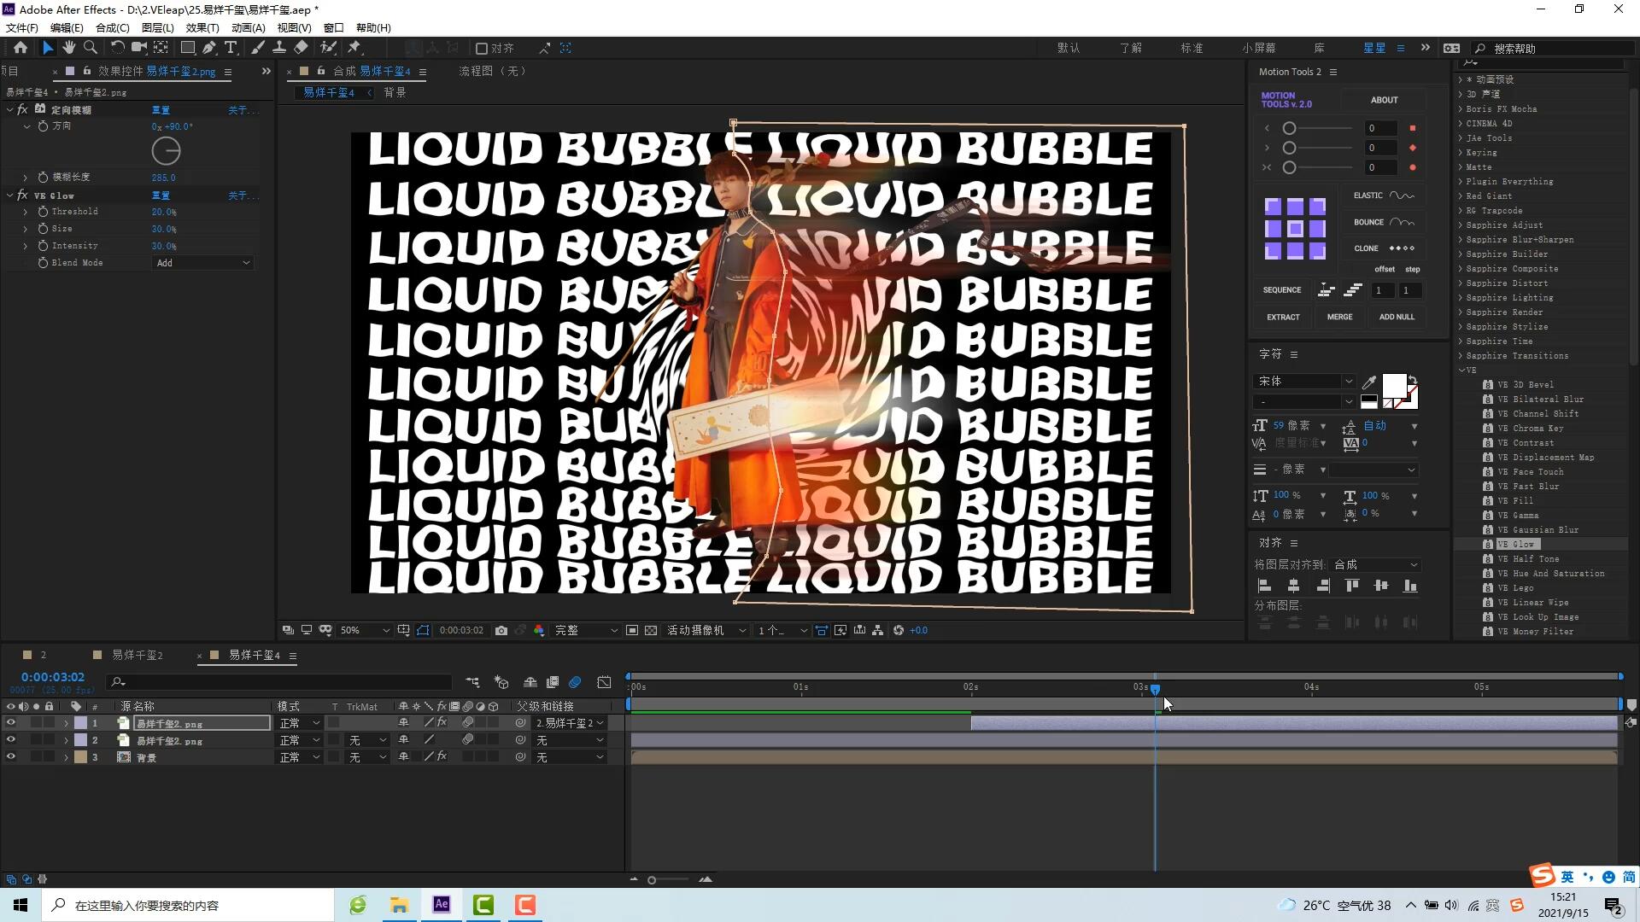Toggle visibility of layer 背景
1640x922 pixels.
9,756
